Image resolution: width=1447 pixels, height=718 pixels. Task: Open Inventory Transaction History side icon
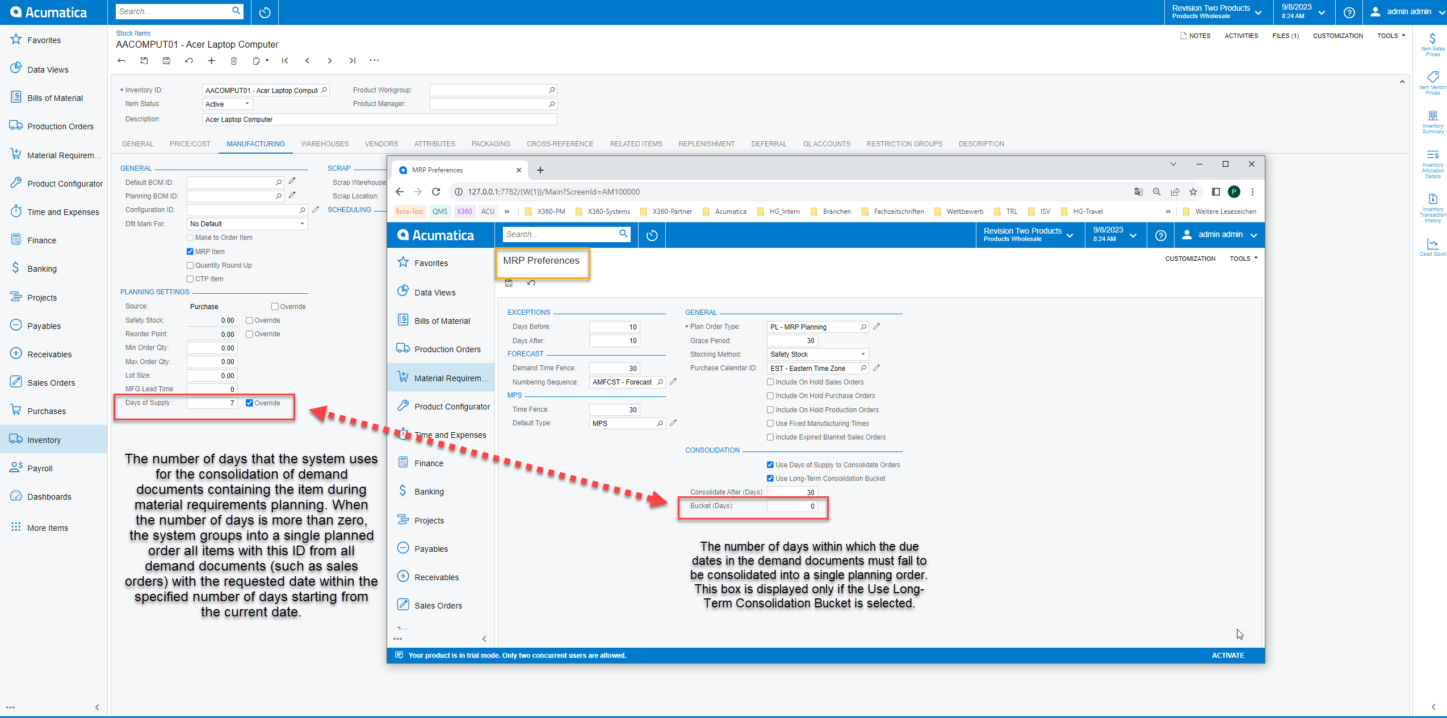(1432, 208)
